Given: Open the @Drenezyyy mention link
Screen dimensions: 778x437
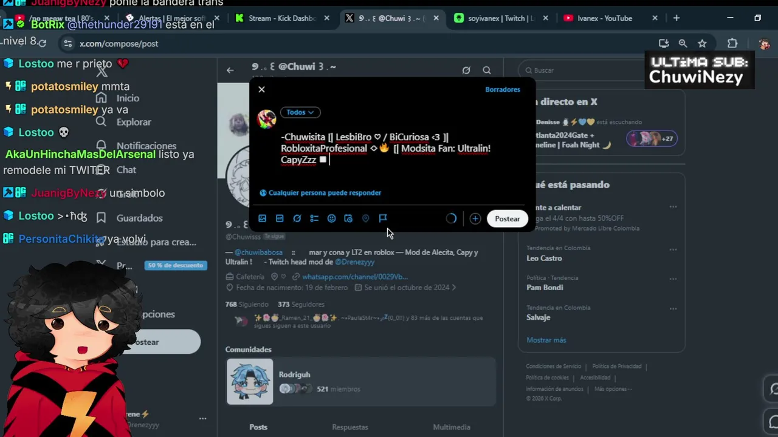Looking at the screenshot, I should [354, 262].
